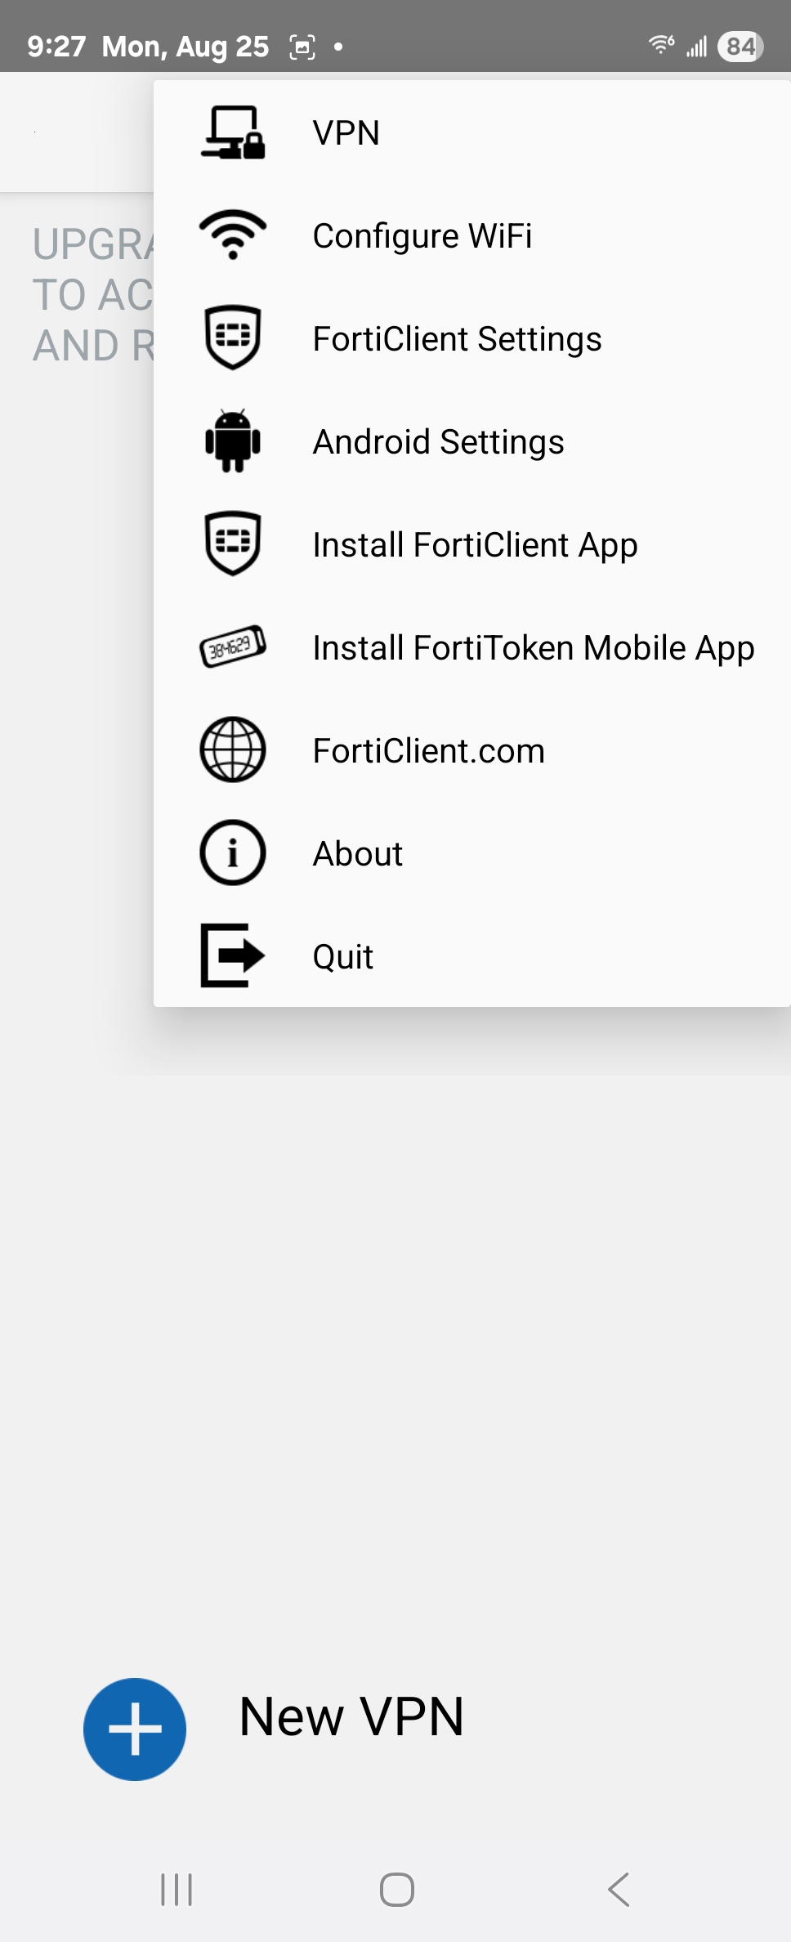
Task: Tap the Android robot icon
Action: 233,441
